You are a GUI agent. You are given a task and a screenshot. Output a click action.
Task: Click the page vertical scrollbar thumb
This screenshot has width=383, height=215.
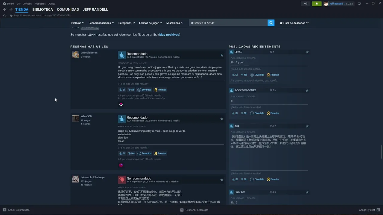(x=381, y=152)
